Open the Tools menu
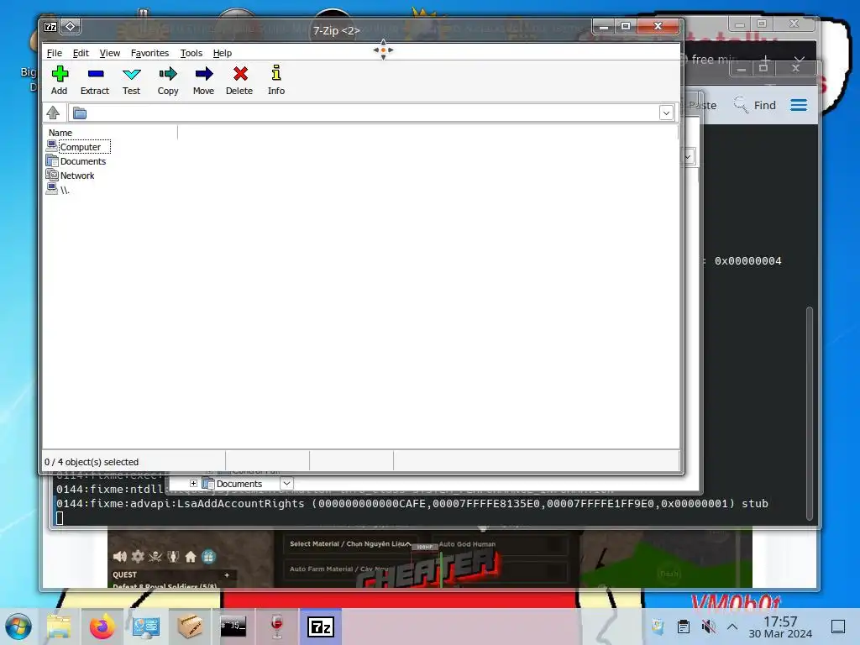860x645 pixels. (x=191, y=53)
